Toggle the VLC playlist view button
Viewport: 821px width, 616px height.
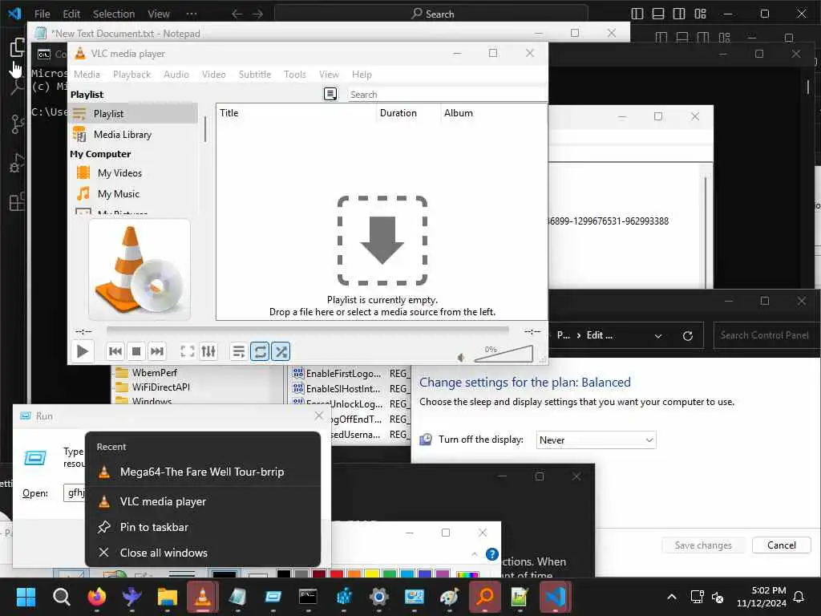coord(239,351)
